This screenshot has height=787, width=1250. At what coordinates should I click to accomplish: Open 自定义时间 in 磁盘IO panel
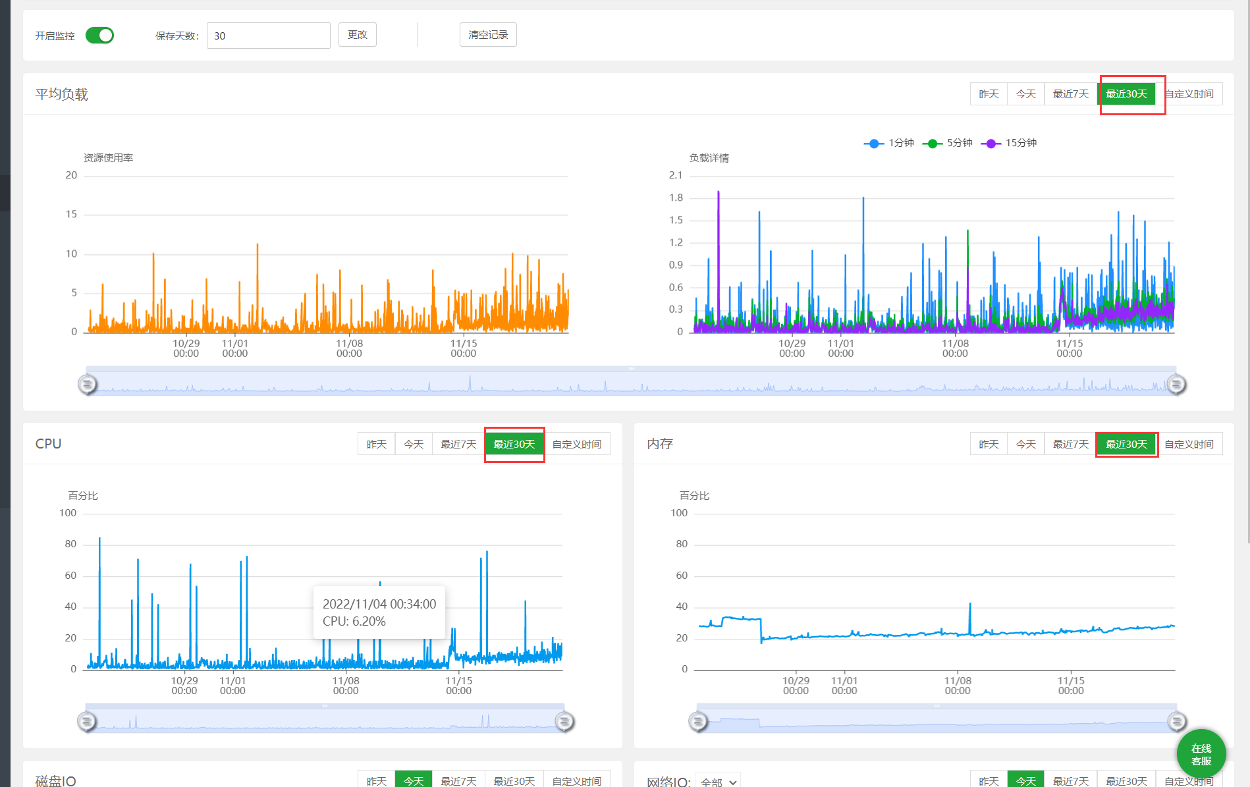click(577, 780)
